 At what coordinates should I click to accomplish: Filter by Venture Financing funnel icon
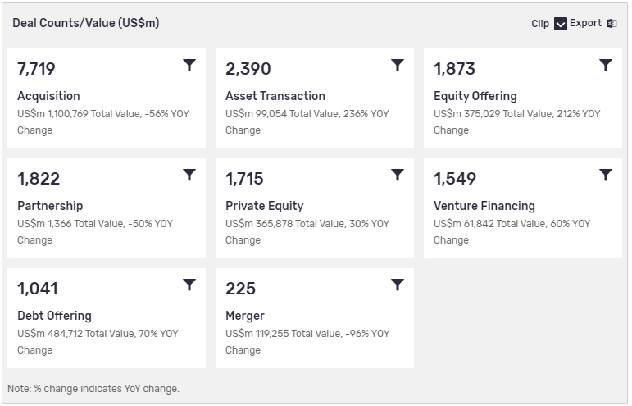(x=606, y=175)
